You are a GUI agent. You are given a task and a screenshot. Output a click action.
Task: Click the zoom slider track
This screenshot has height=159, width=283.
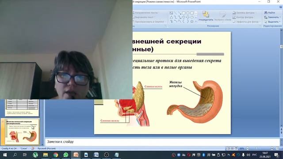click(260, 148)
